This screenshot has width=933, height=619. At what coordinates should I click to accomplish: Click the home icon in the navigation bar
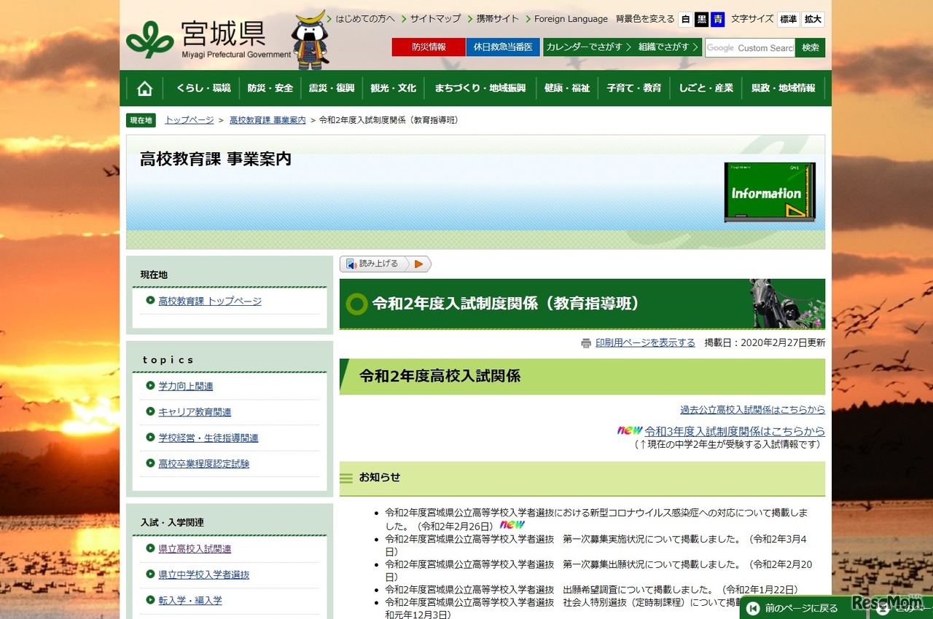144,87
